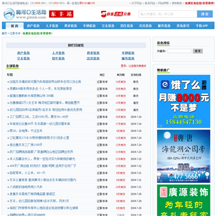The image size is (216, 216).
Task: Open the 饿了么 recruitment ad banner
Action: click(184, 101)
